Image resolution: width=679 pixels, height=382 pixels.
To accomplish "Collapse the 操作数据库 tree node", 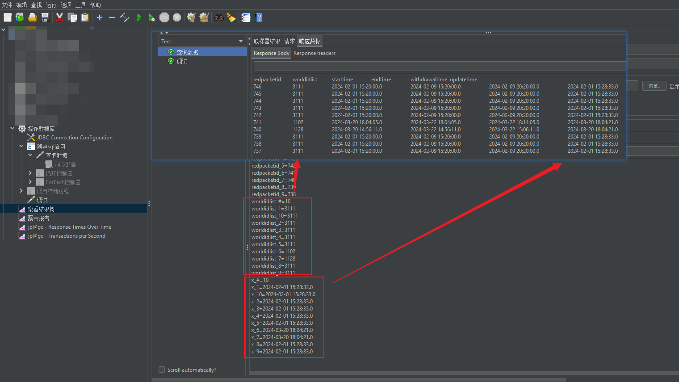I will 13,128.
